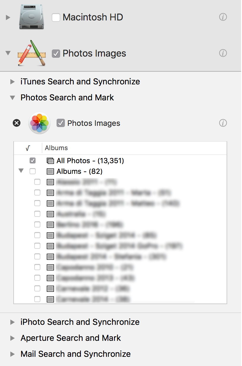Open info for top Photos Images entry
This screenshot has width=242, height=366.
tap(223, 53)
